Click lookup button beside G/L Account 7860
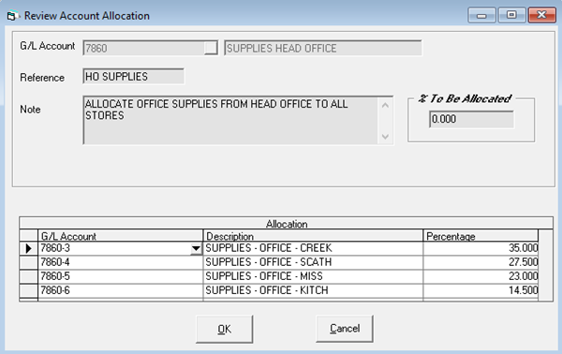 click(x=211, y=48)
